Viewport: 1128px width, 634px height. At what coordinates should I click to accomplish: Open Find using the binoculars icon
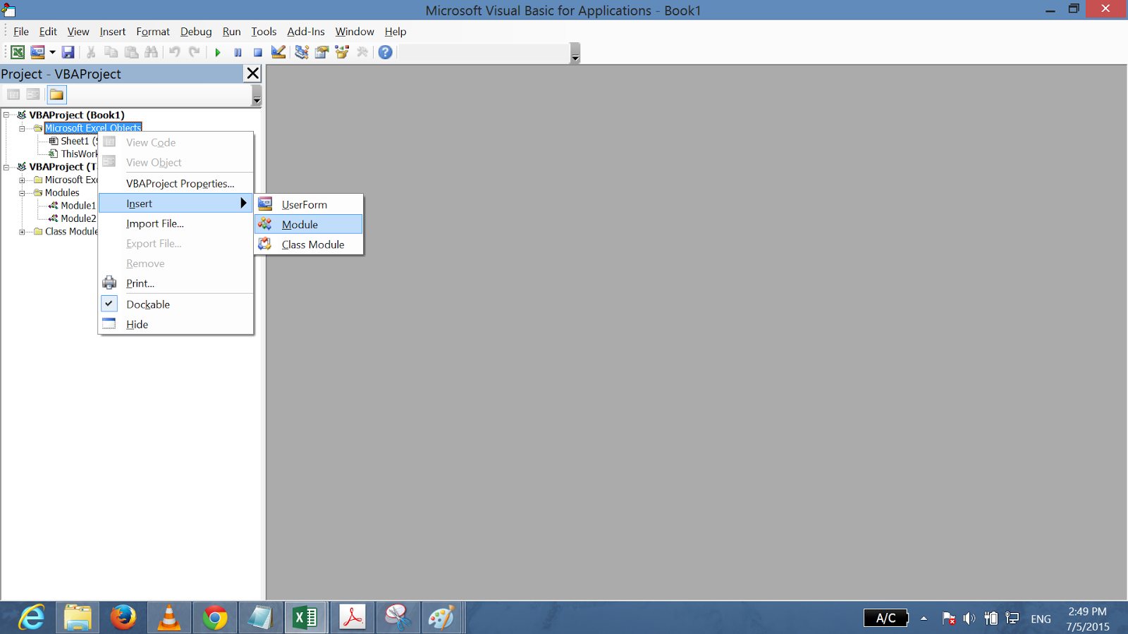click(x=152, y=52)
